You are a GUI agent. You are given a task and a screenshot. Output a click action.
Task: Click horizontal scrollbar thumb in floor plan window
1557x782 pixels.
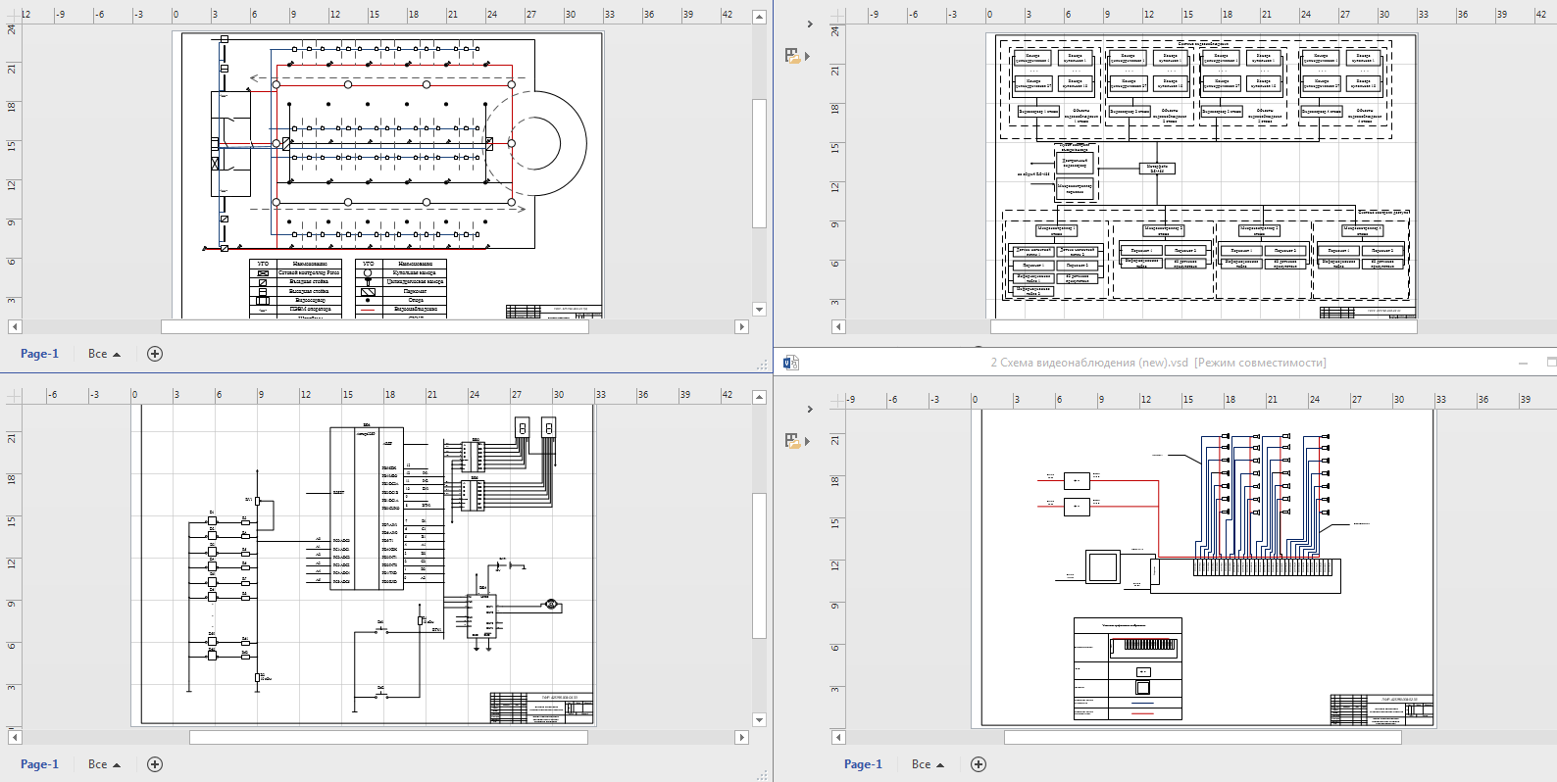[375, 327]
